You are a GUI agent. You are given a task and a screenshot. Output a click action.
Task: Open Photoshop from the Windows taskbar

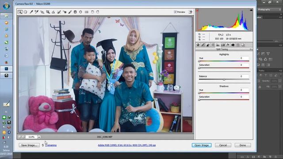[6, 69]
